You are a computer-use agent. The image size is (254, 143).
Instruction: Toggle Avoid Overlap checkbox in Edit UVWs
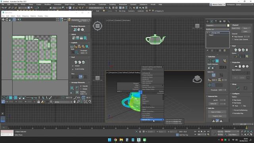(x=73, y=69)
